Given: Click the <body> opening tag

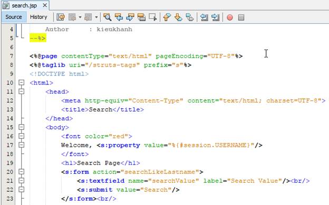Looking at the screenshot, I should pos(57,127).
